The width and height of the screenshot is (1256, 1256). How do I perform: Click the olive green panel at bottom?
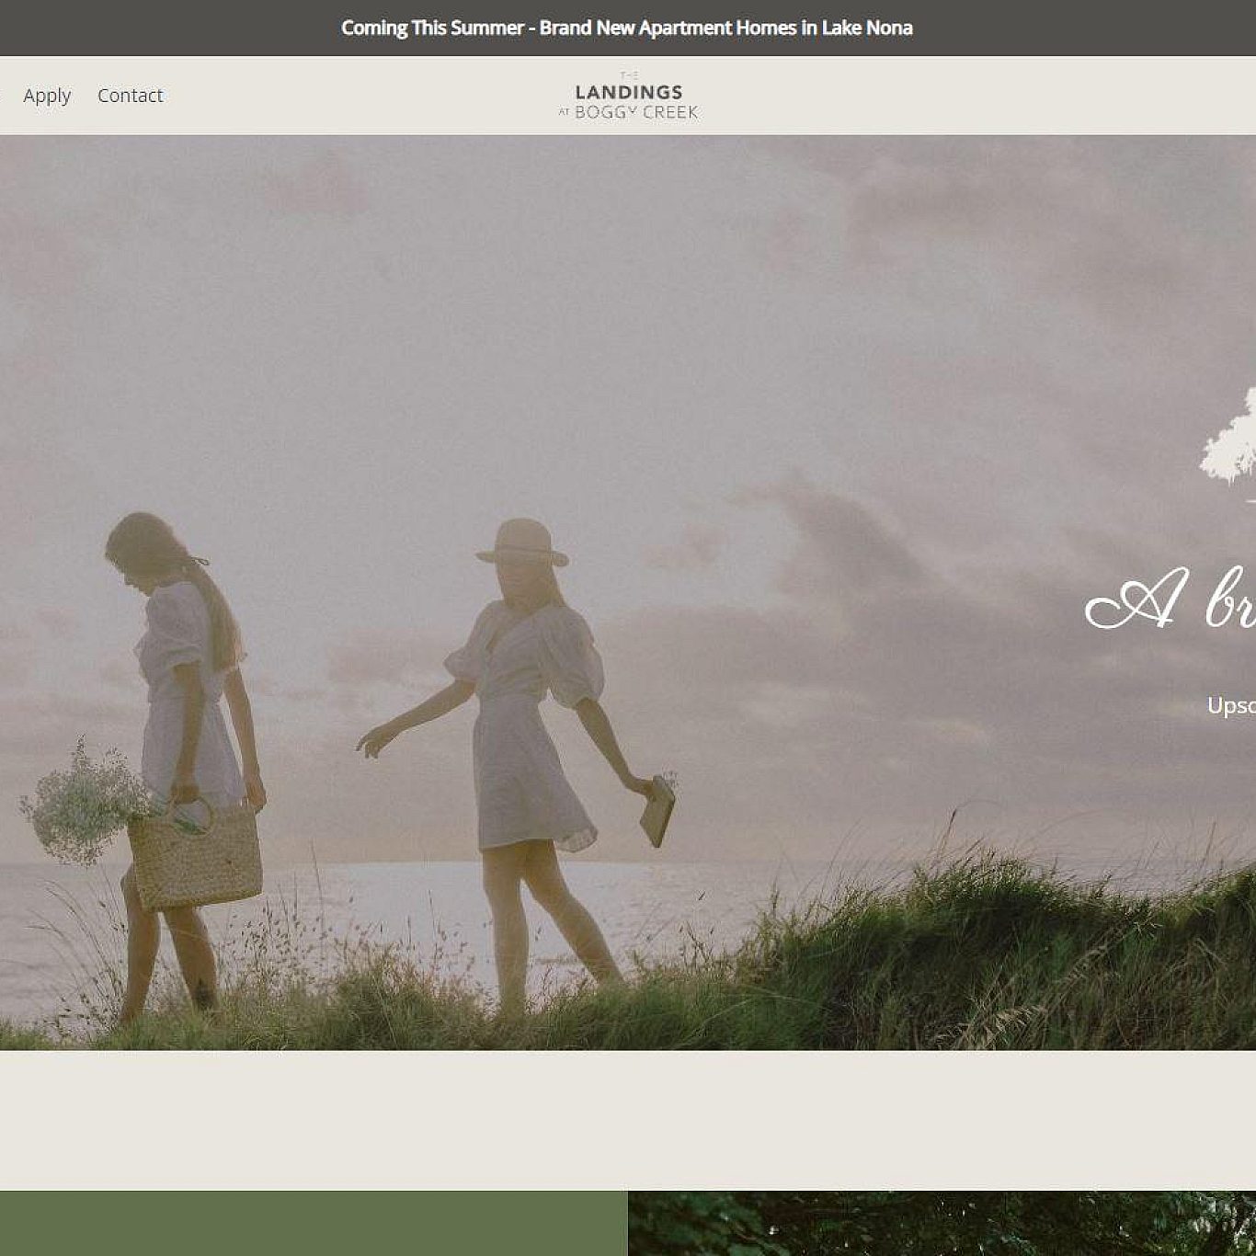point(313,1223)
